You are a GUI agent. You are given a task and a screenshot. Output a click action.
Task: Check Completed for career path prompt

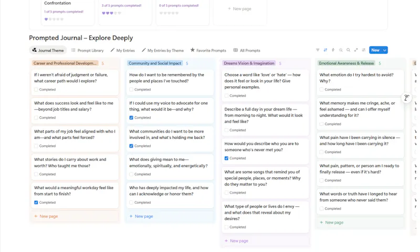(36, 89)
